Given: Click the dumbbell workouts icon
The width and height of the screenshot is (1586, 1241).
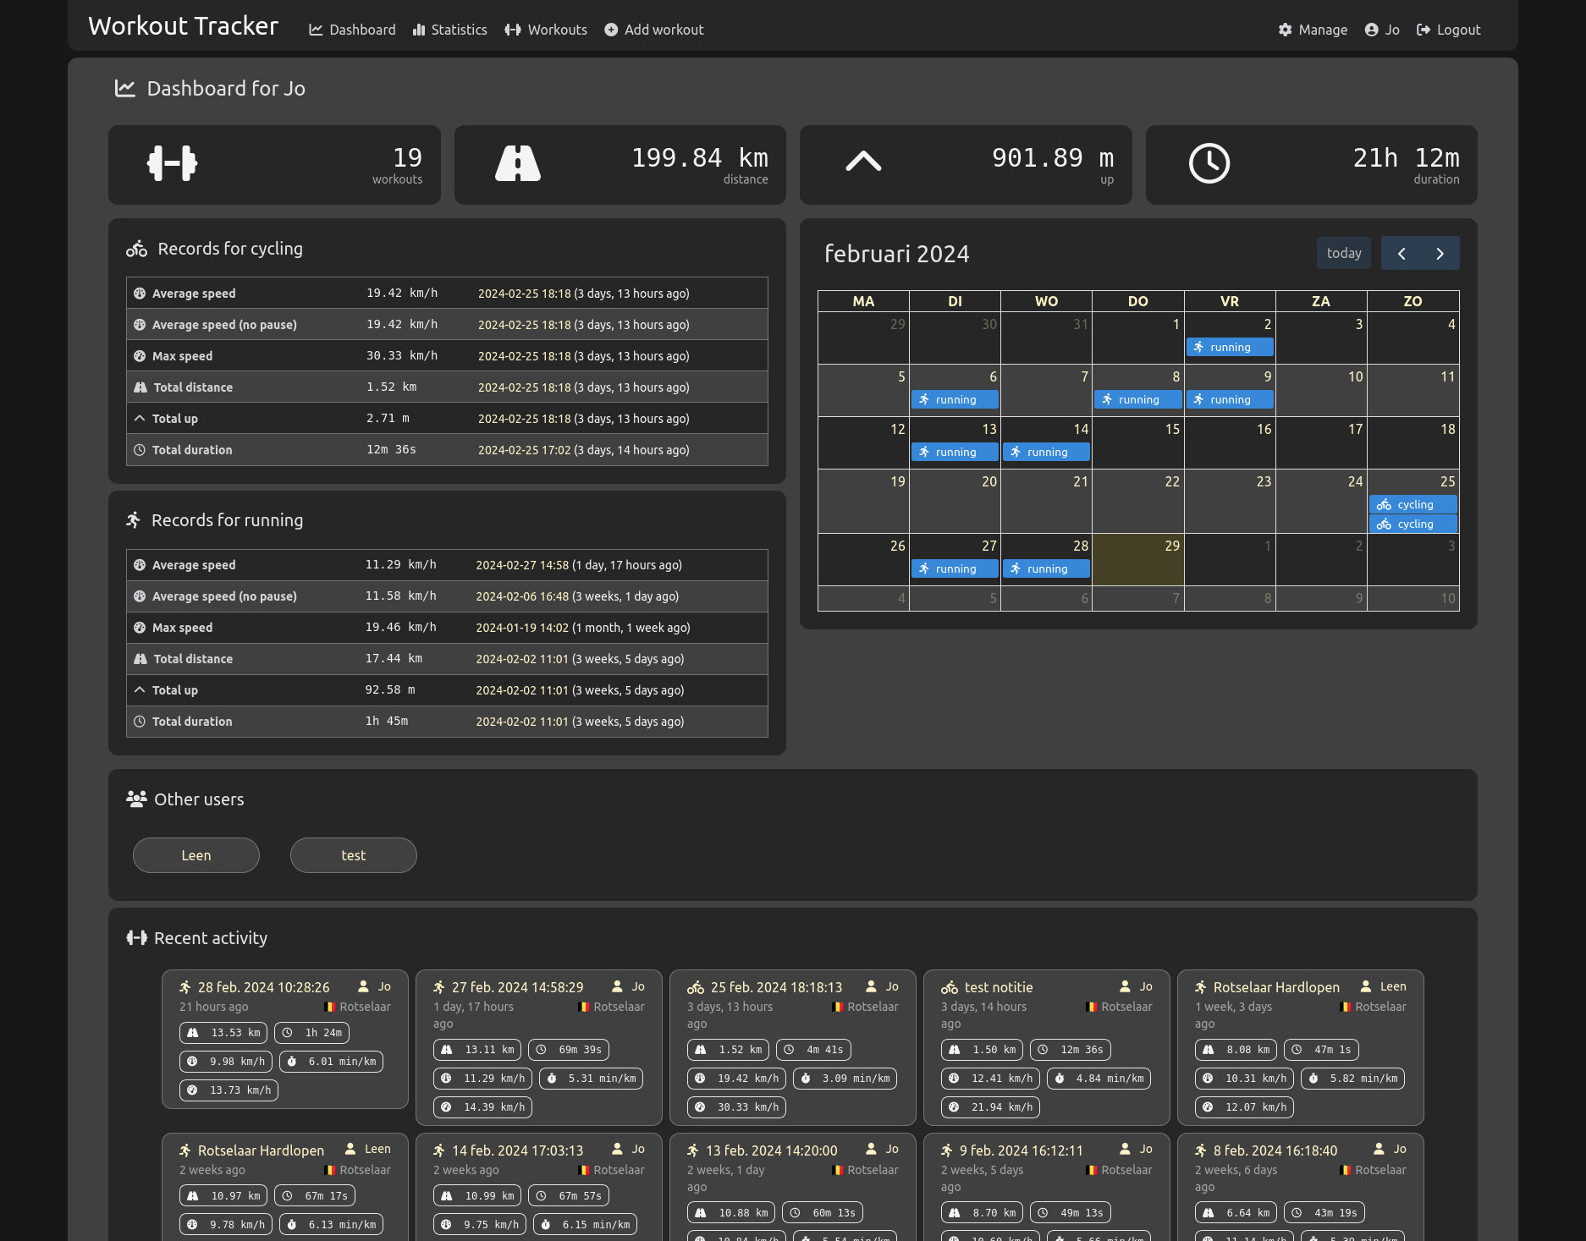Looking at the screenshot, I should coord(173,163).
